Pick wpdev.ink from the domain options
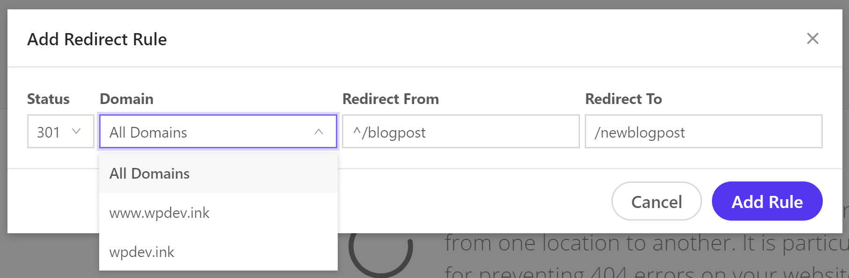The height and width of the screenshot is (278, 849). coord(142,252)
